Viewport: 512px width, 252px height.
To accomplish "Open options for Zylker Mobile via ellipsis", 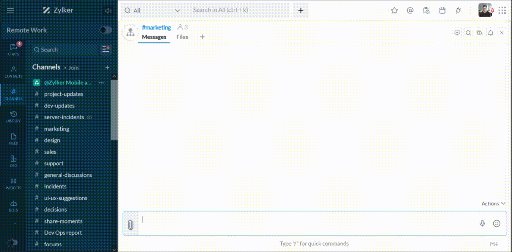I will click(101, 82).
